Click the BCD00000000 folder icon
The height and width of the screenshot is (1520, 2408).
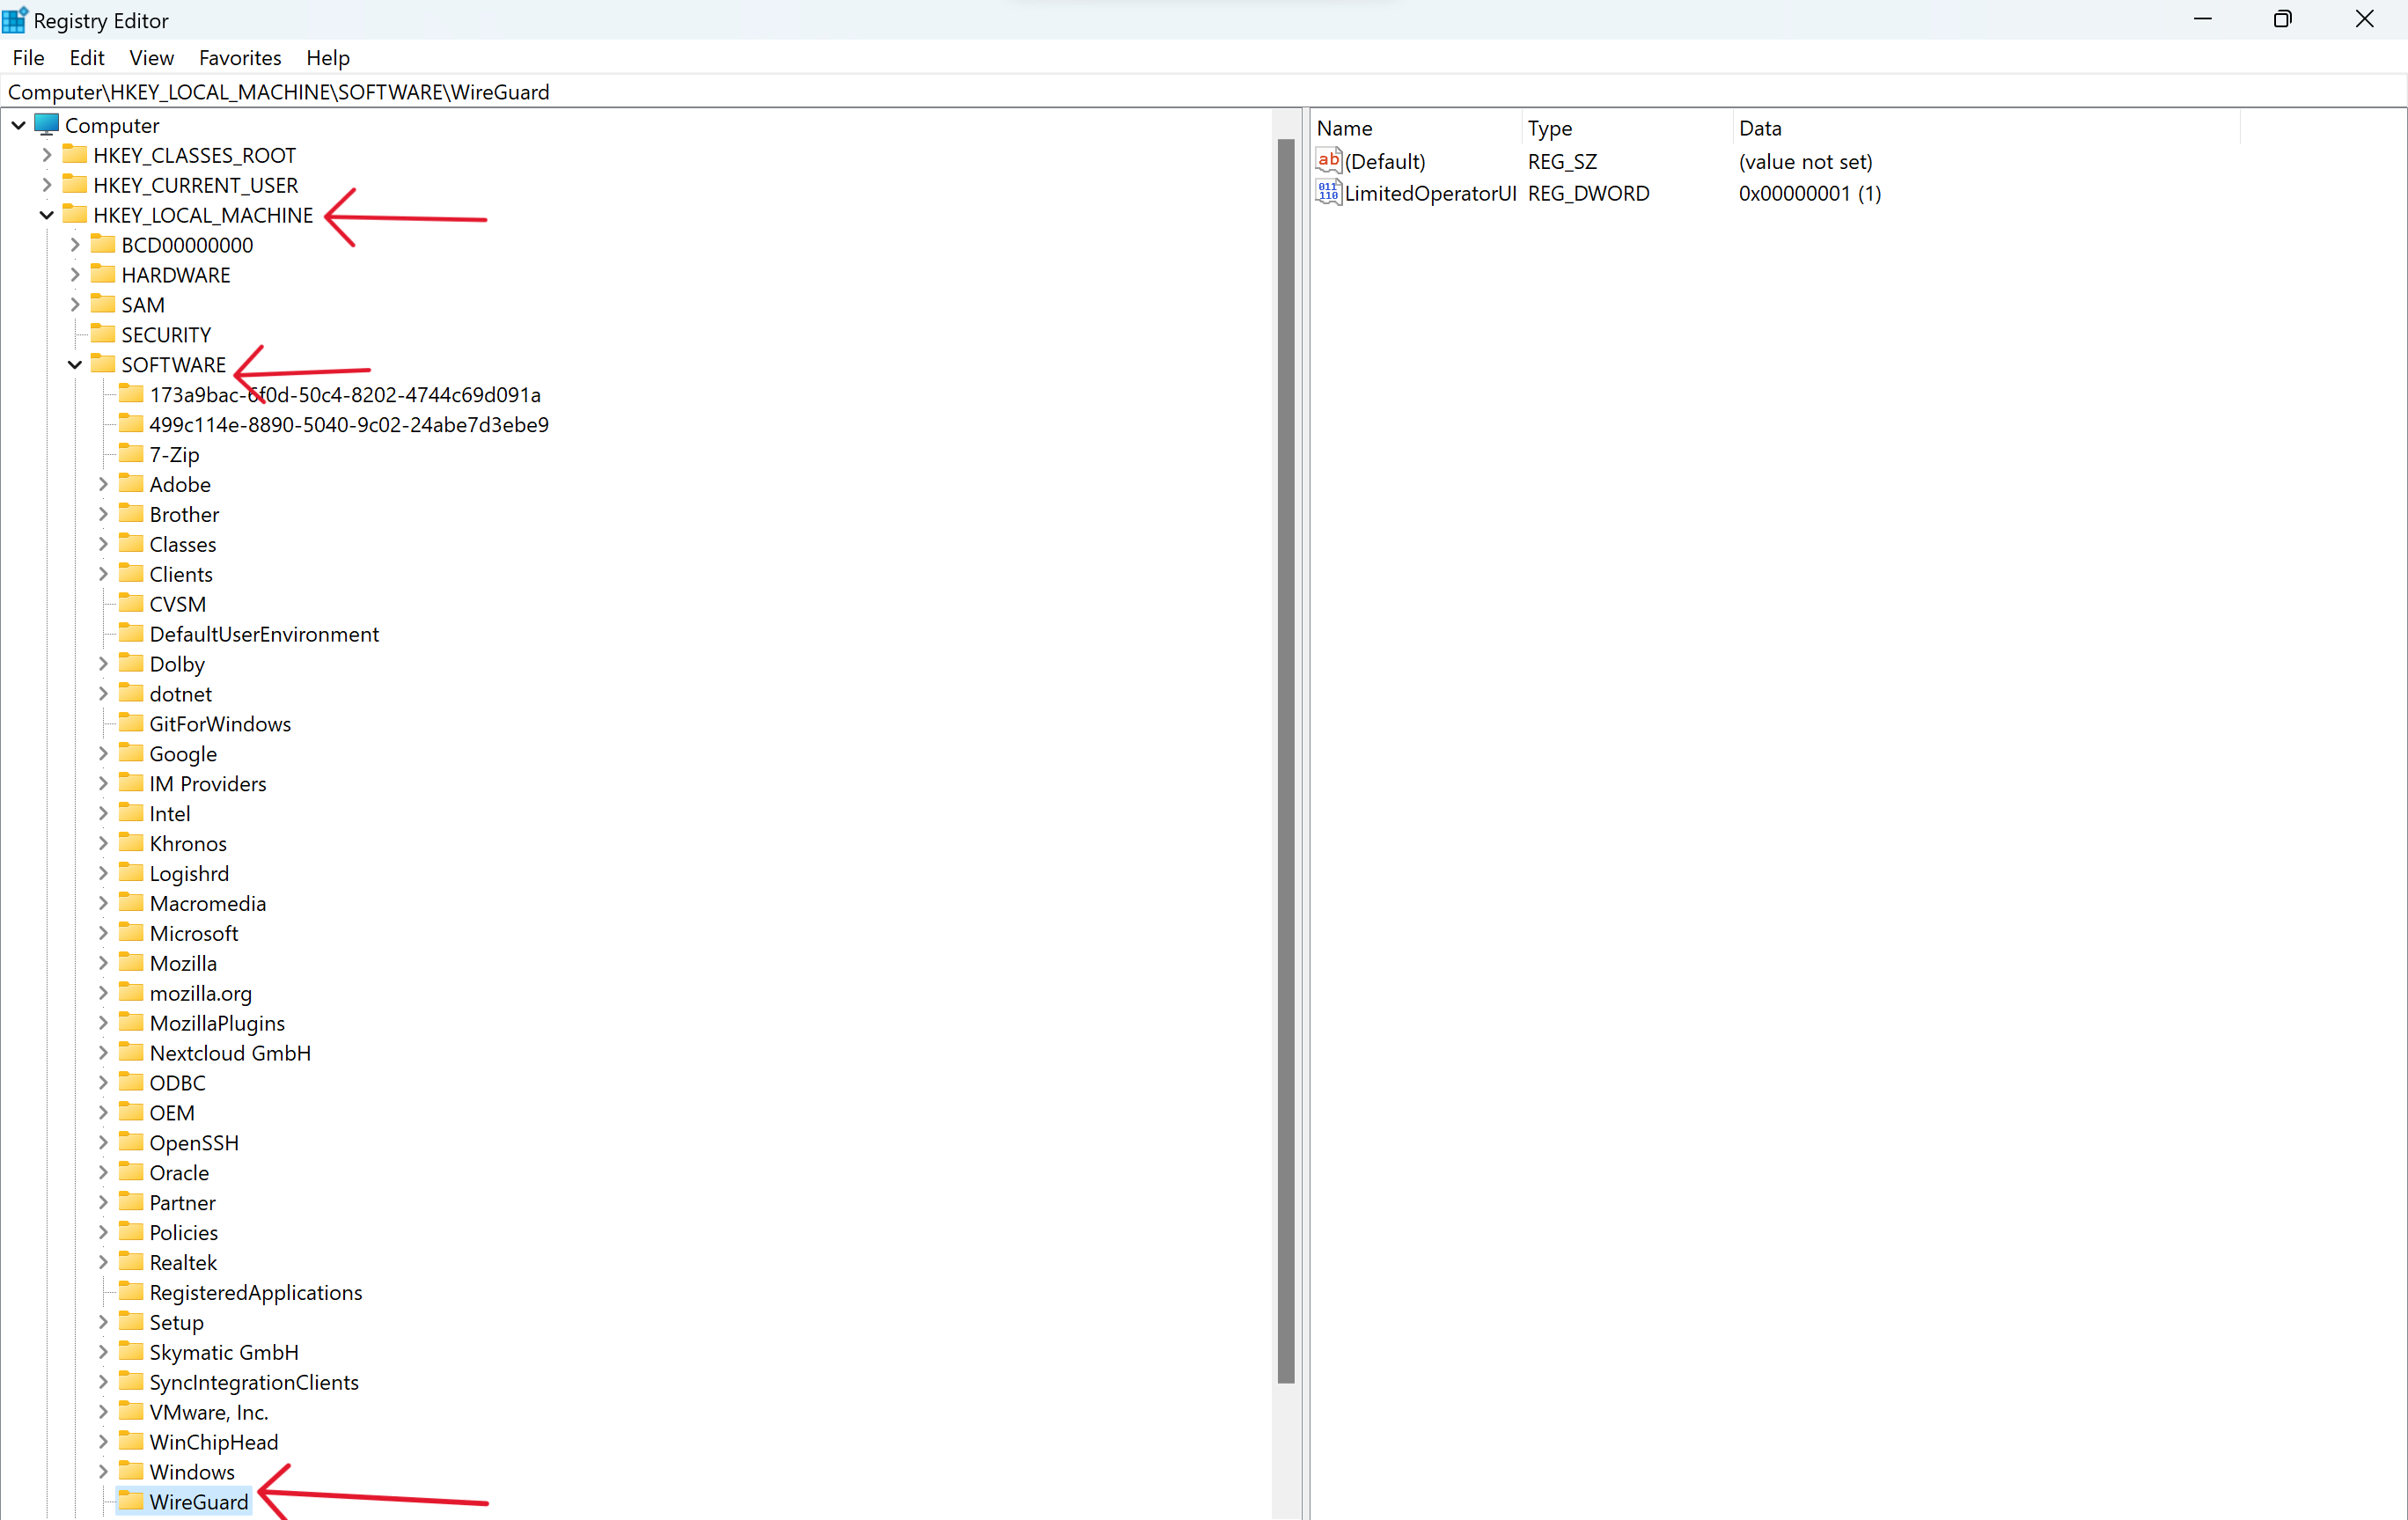point(103,245)
